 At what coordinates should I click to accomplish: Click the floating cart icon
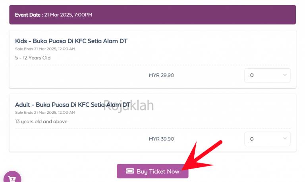(x=12, y=177)
